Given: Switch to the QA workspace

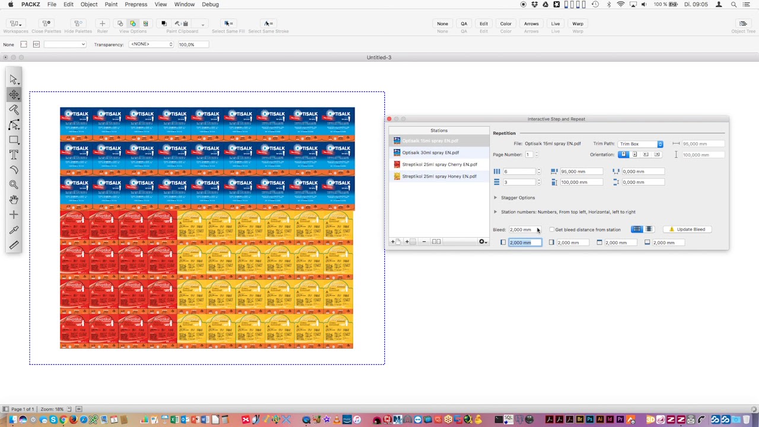Looking at the screenshot, I should 464,24.
